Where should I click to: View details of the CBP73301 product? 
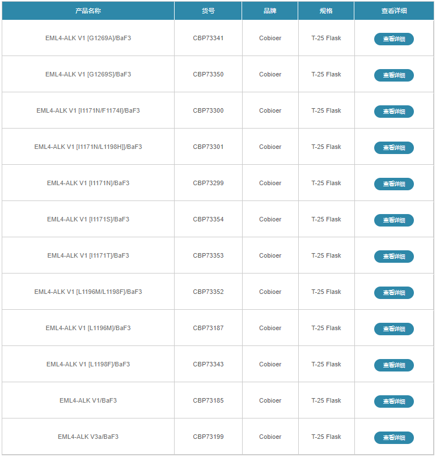(393, 148)
